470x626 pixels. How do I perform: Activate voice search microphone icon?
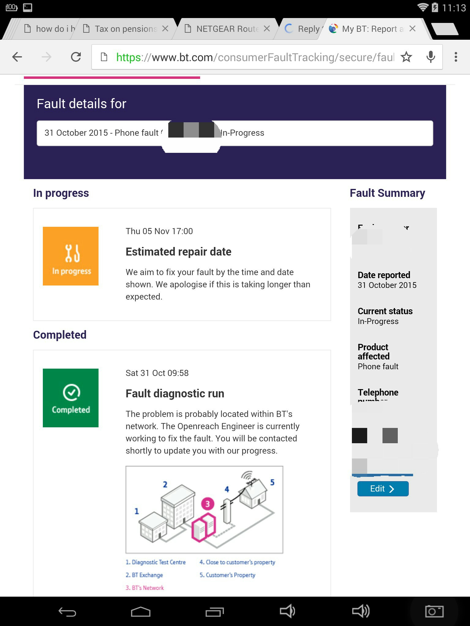click(431, 57)
